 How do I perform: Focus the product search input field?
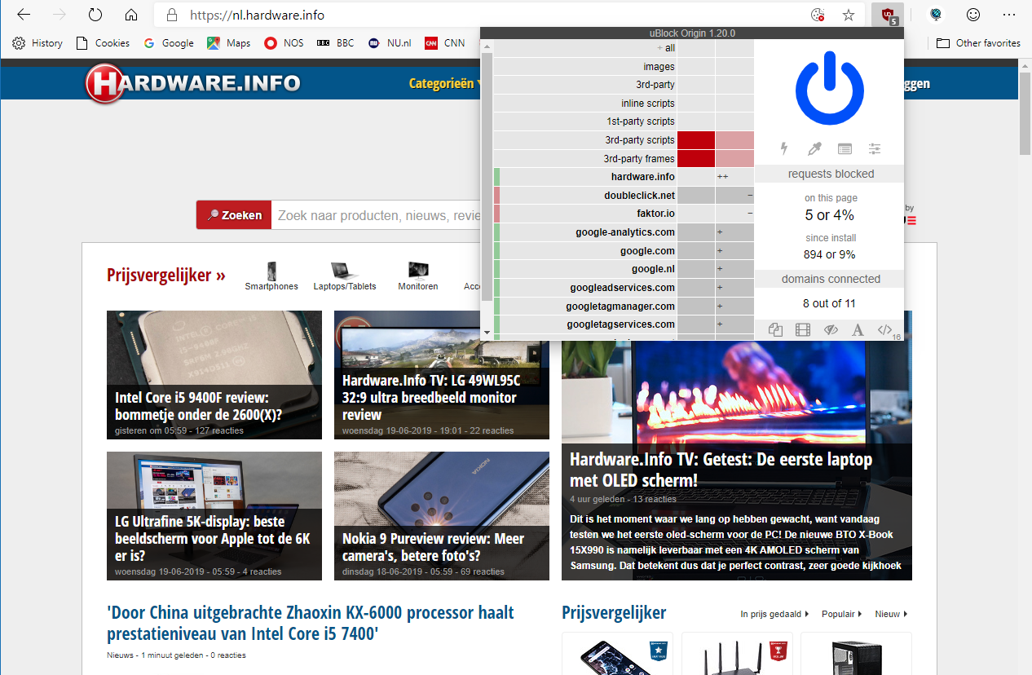[376, 215]
